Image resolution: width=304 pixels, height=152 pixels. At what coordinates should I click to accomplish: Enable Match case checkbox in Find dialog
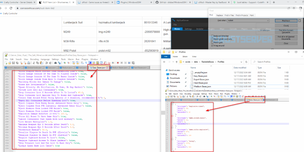click(212, 42)
